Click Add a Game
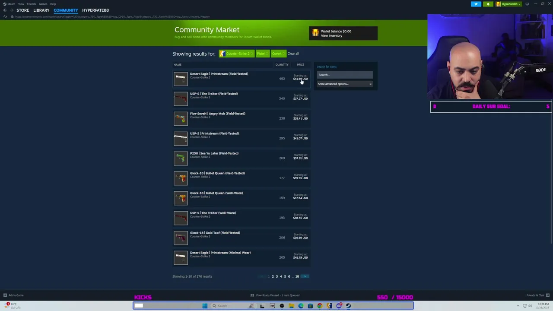The width and height of the screenshot is (553, 311). click(13, 295)
